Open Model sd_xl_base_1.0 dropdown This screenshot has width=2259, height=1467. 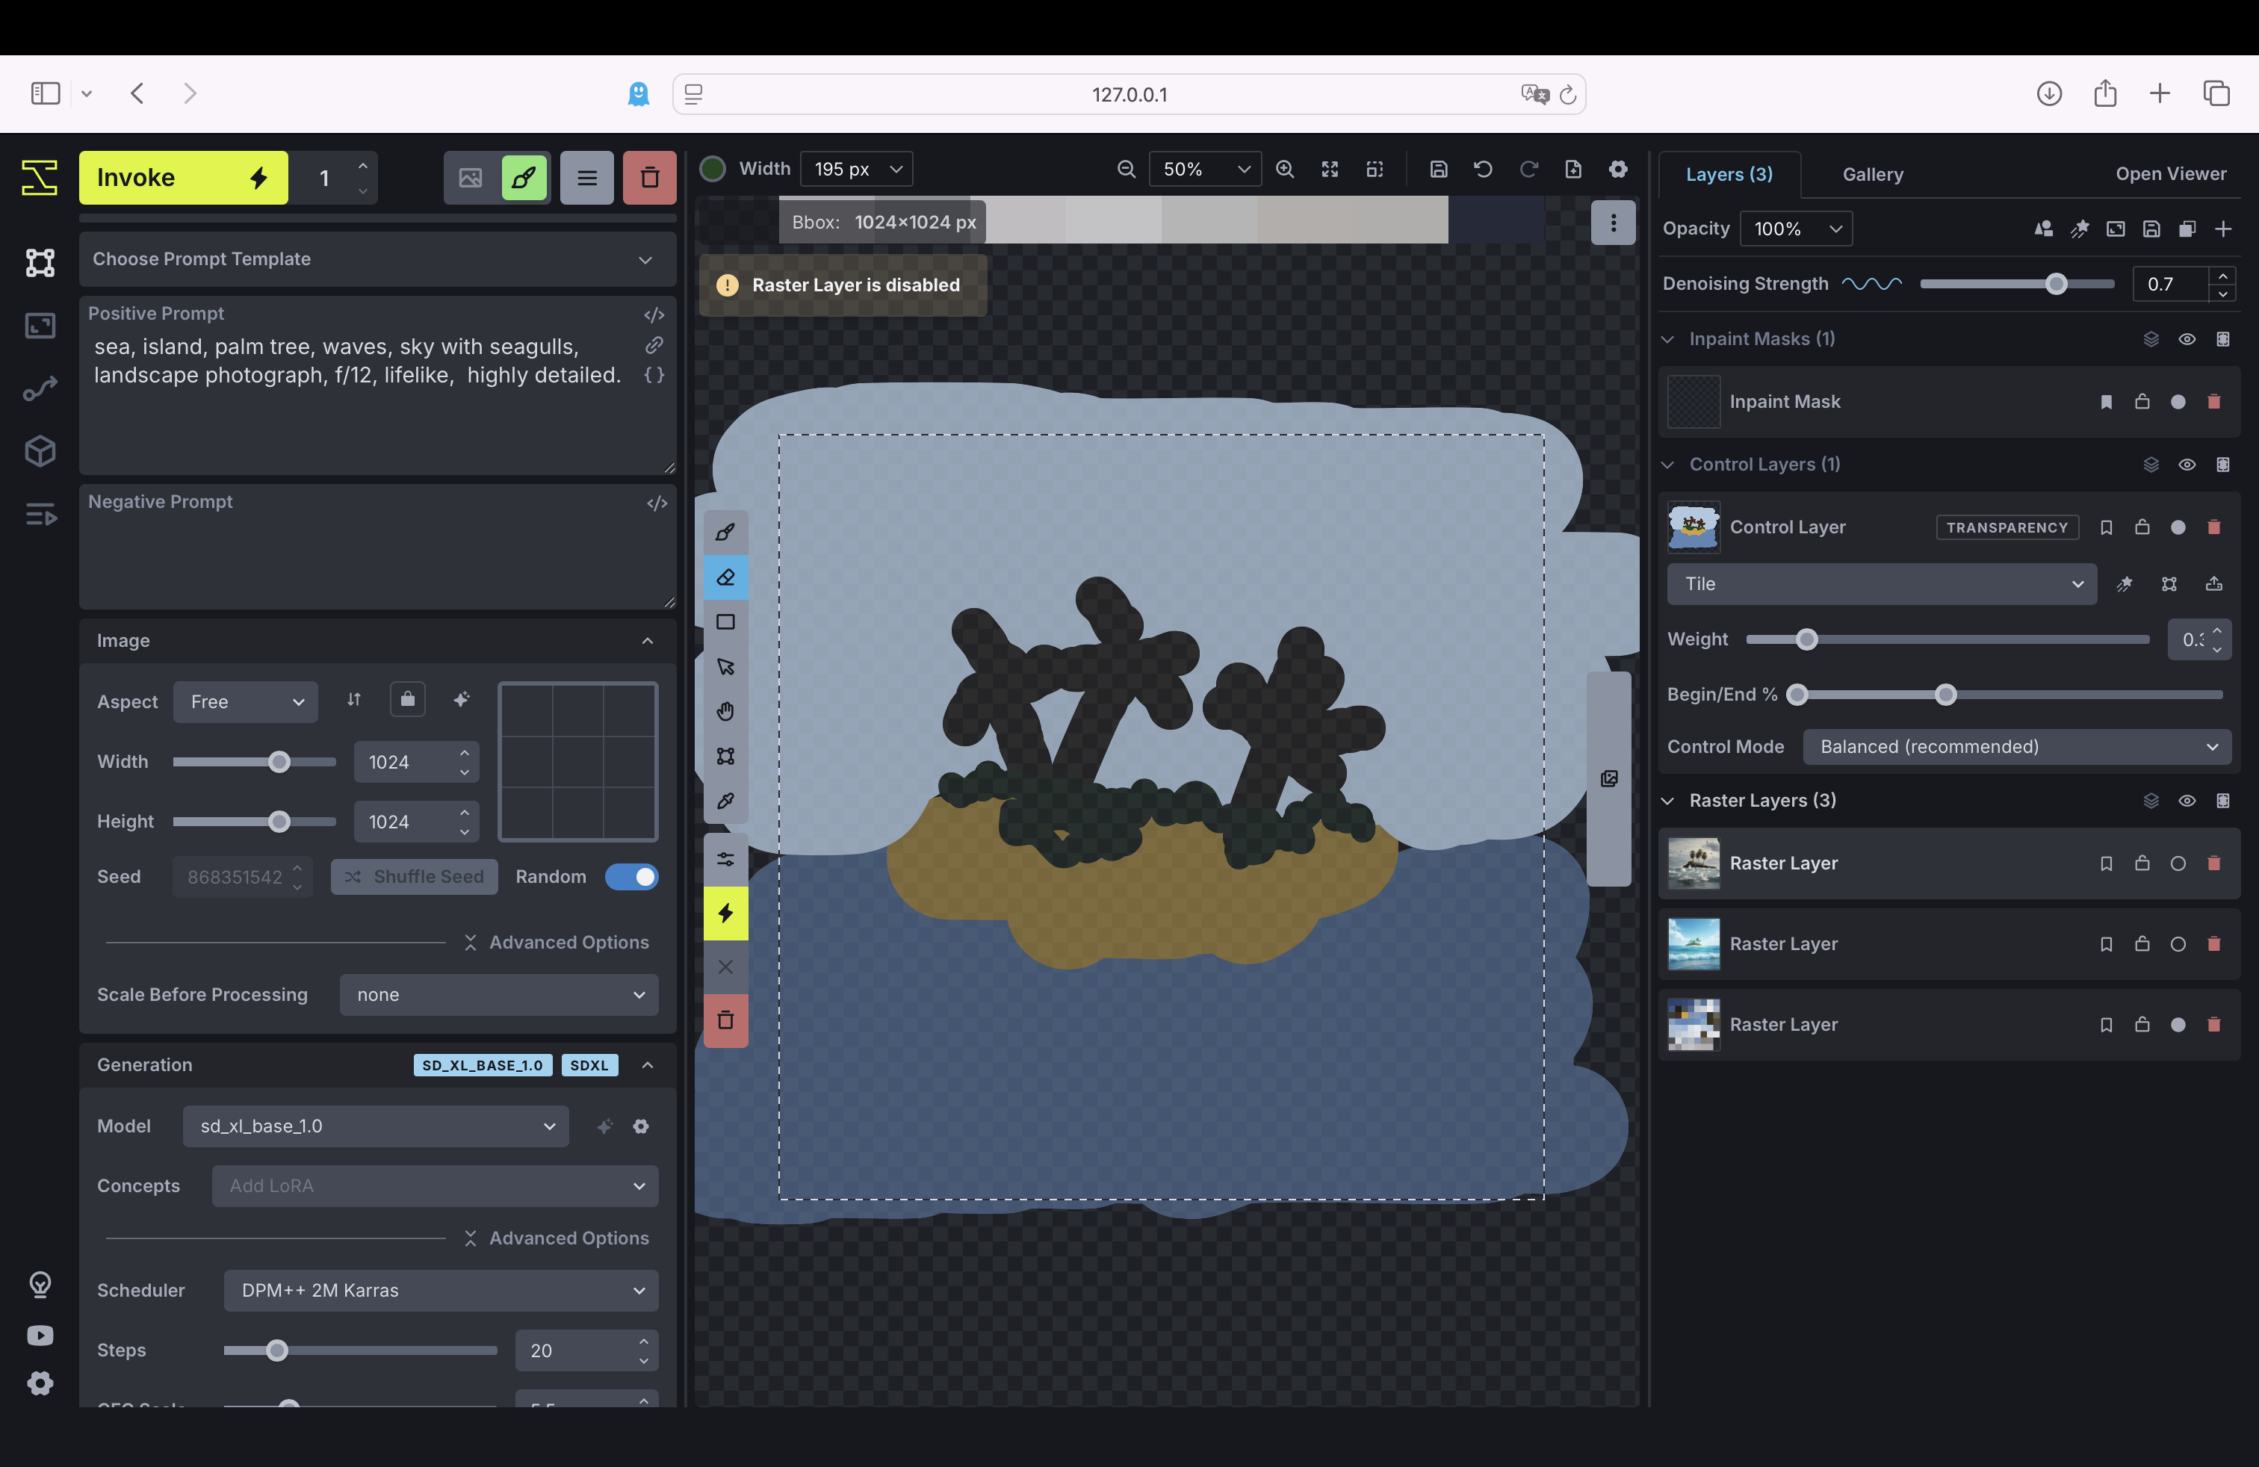click(376, 1126)
